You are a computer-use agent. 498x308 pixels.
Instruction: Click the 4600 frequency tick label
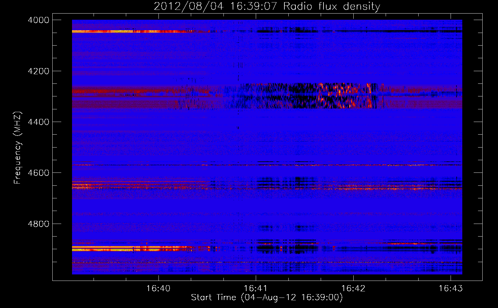38,173
